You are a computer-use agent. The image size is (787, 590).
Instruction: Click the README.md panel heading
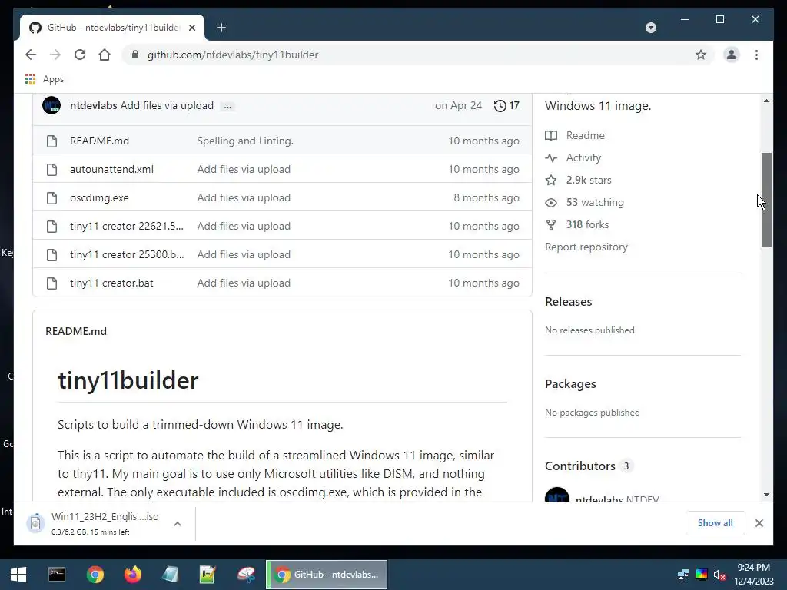[x=76, y=331]
